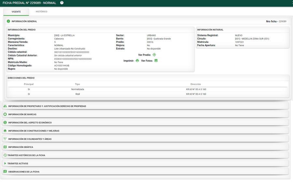
Task: Click the propietario people icon
Action: click(5, 106)
